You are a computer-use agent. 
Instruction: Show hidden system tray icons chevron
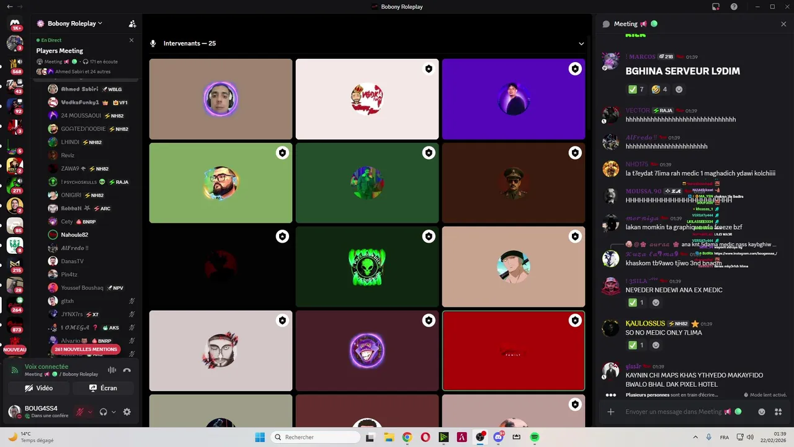pos(695,437)
